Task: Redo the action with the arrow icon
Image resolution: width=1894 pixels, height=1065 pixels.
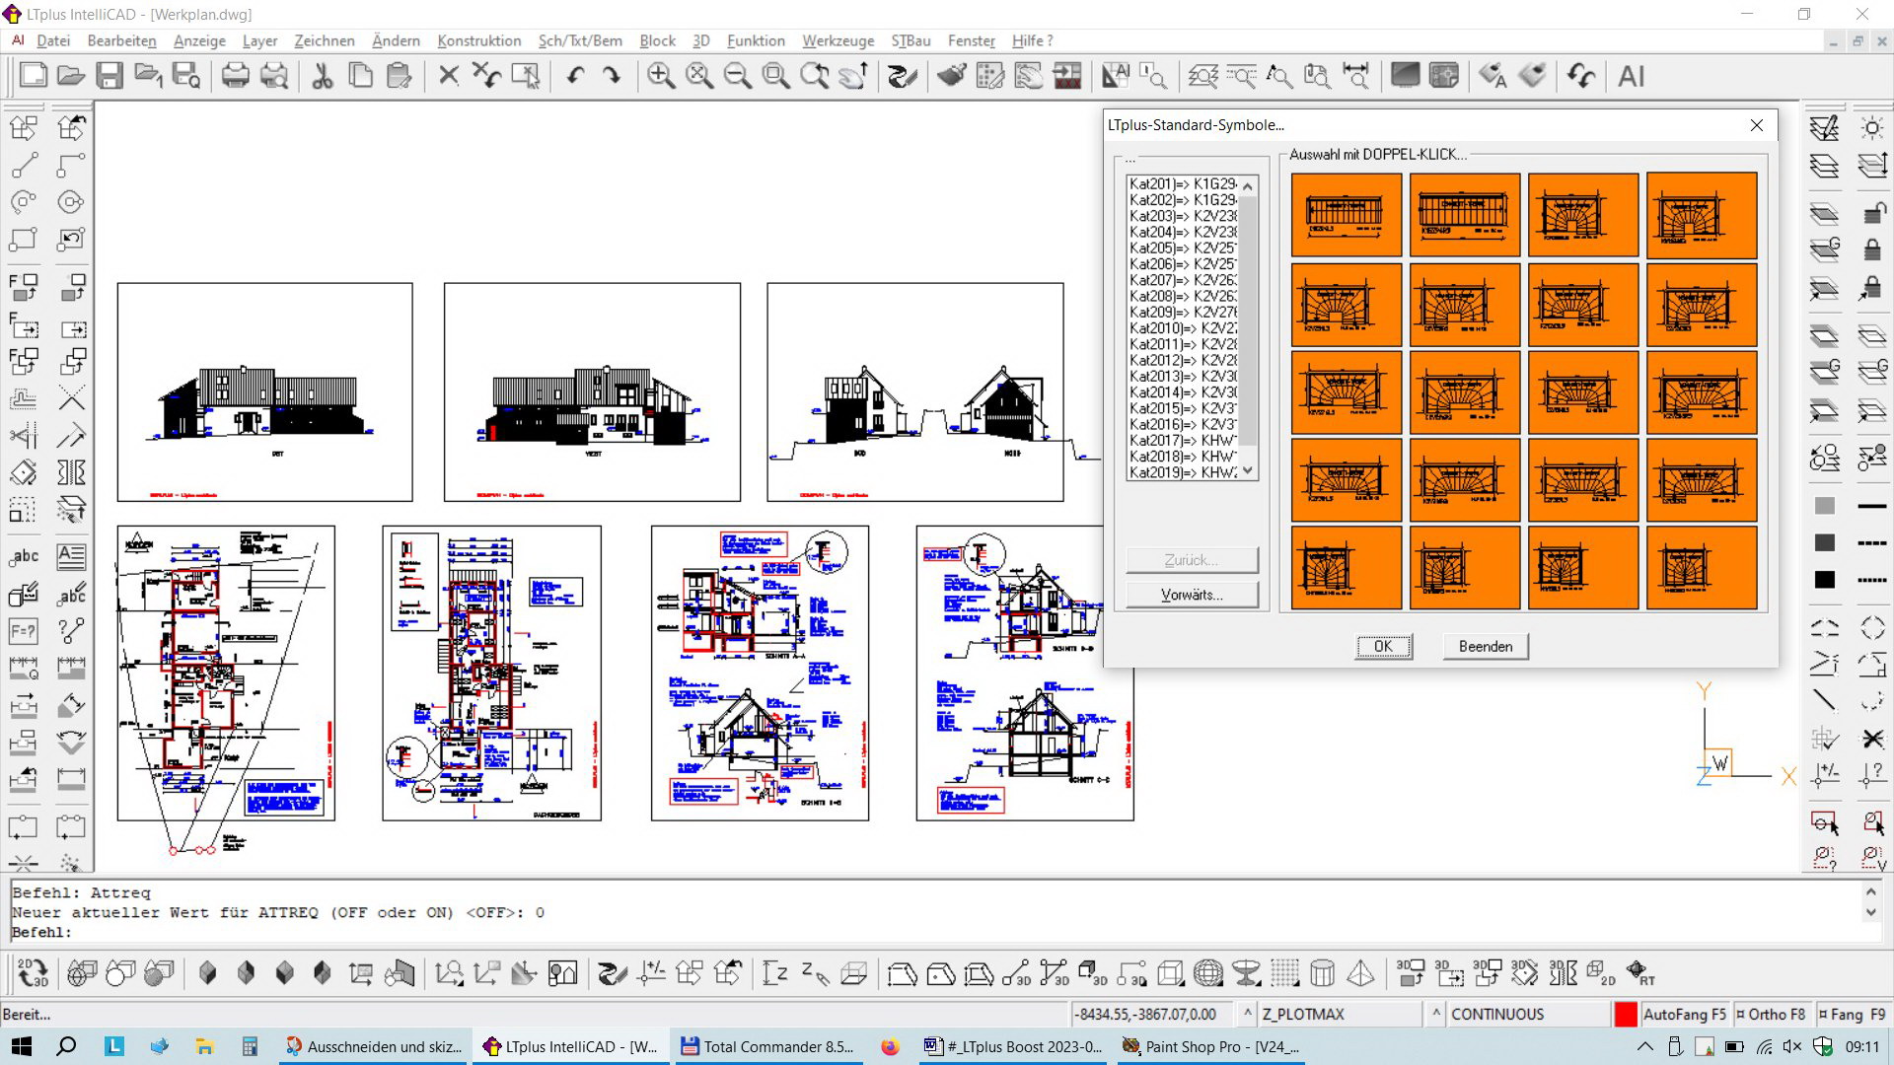Action: 613,76
